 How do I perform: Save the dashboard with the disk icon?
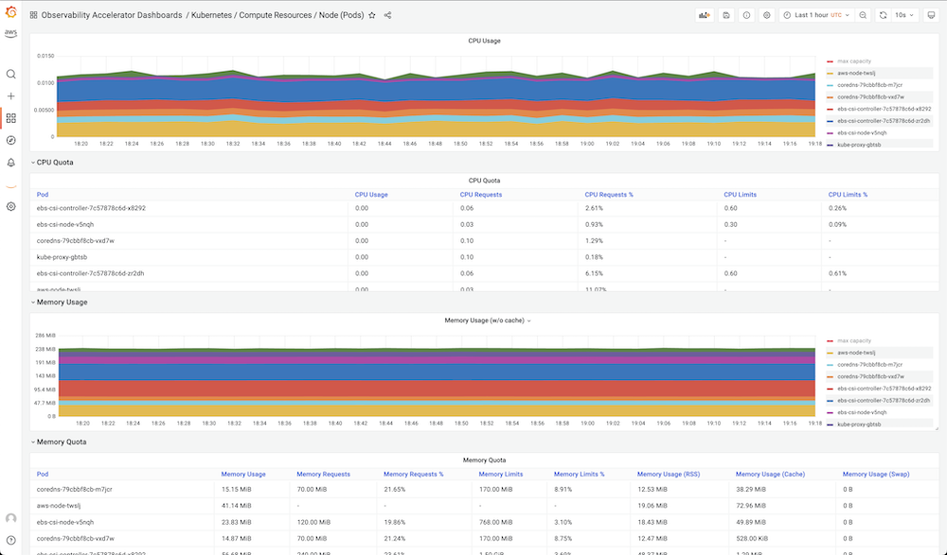coord(726,15)
